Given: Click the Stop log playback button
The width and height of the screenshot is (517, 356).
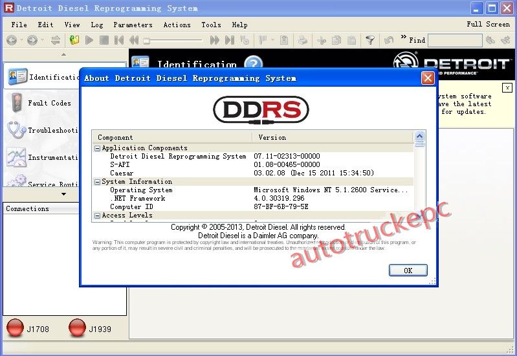Looking at the screenshot, I should [x=104, y=40].
